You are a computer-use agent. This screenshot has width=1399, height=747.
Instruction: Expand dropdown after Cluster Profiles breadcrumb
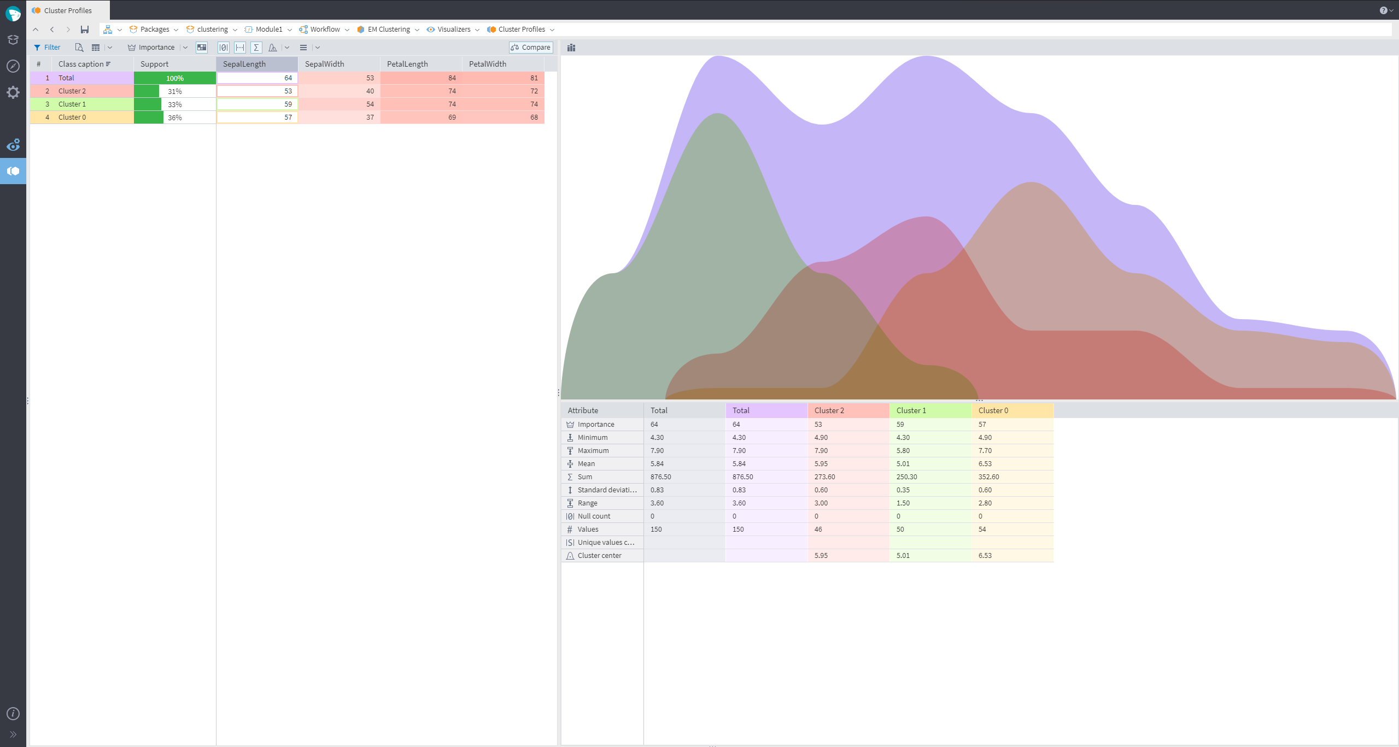pos(552,30)
